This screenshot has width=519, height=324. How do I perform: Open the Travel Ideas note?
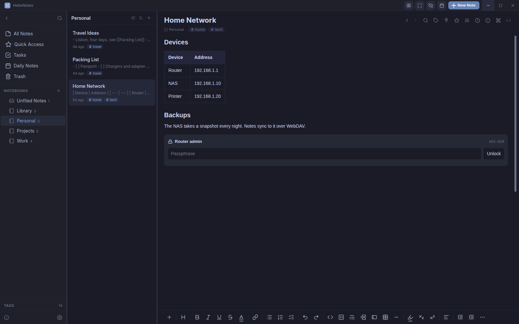(x=112, y=40)
